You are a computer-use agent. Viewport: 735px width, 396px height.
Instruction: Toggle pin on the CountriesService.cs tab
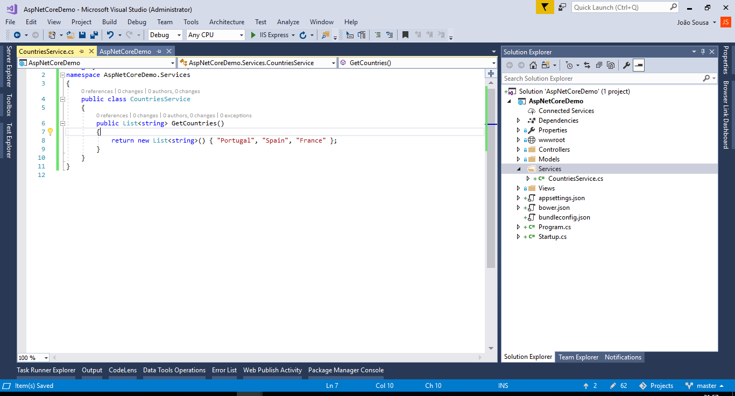tap(82, 51)
